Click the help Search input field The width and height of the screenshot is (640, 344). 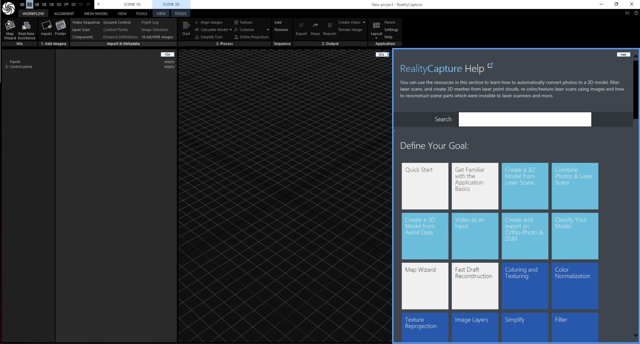[525, 119]
